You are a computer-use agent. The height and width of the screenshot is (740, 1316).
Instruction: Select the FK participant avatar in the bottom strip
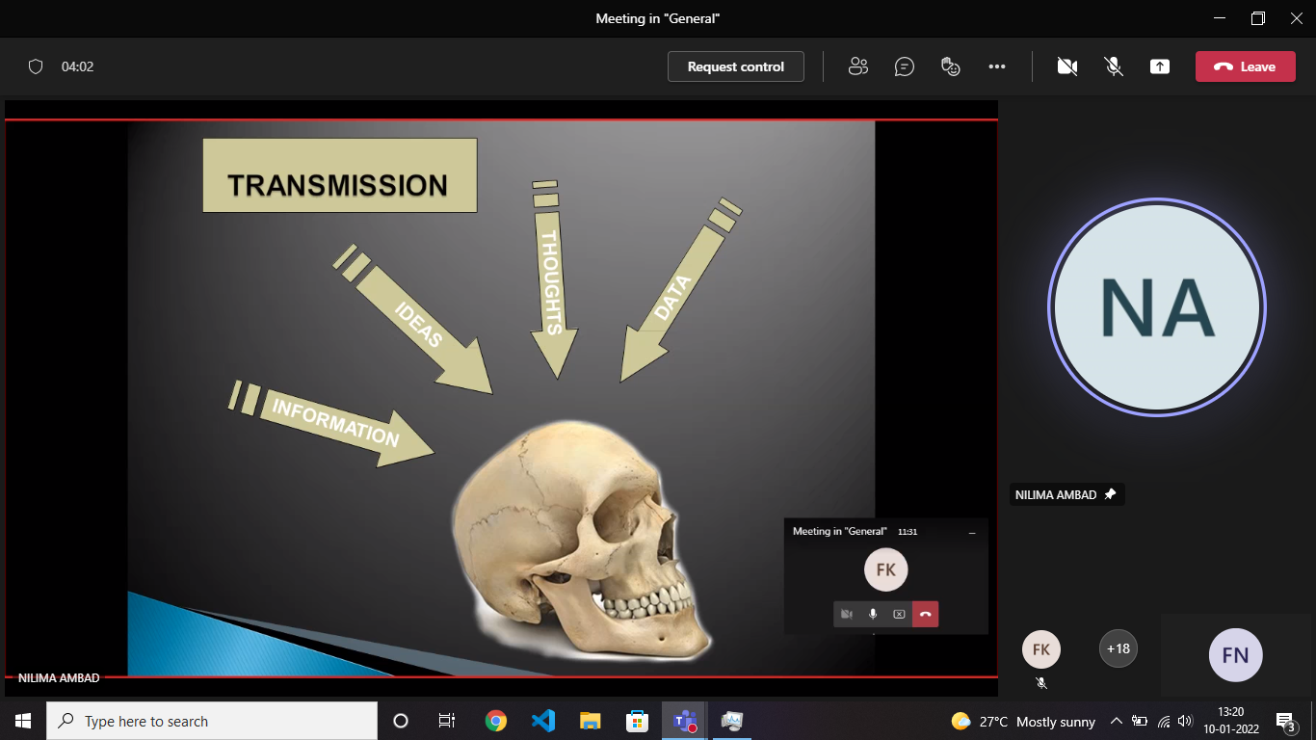click(x=1041, y=649)
